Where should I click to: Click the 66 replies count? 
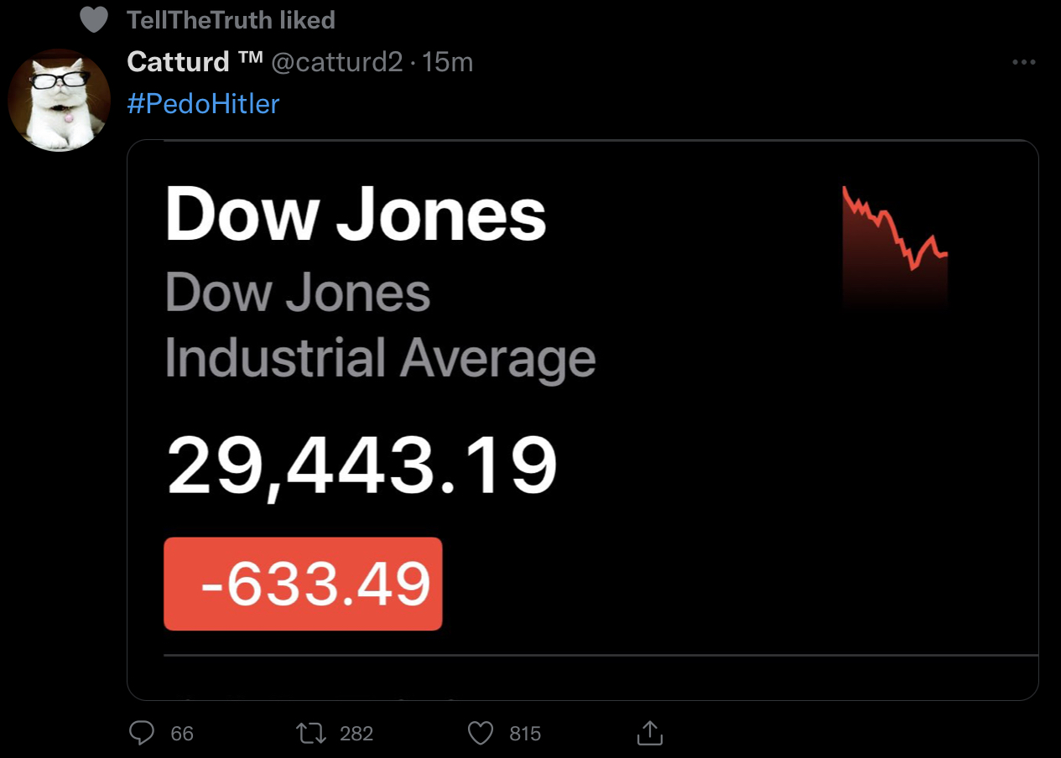click(x=182, y=734)
